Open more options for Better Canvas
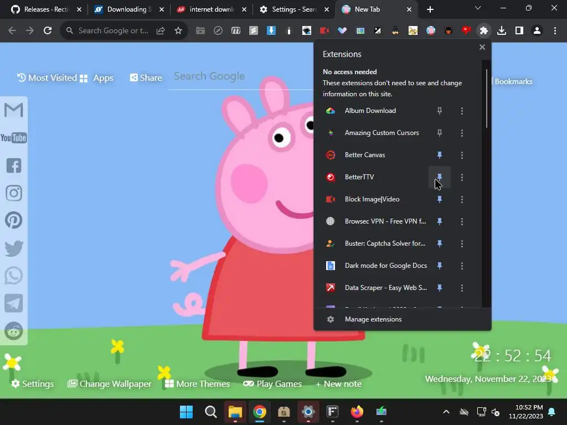This screenshot has width=567, height=425. pos(462,155)
